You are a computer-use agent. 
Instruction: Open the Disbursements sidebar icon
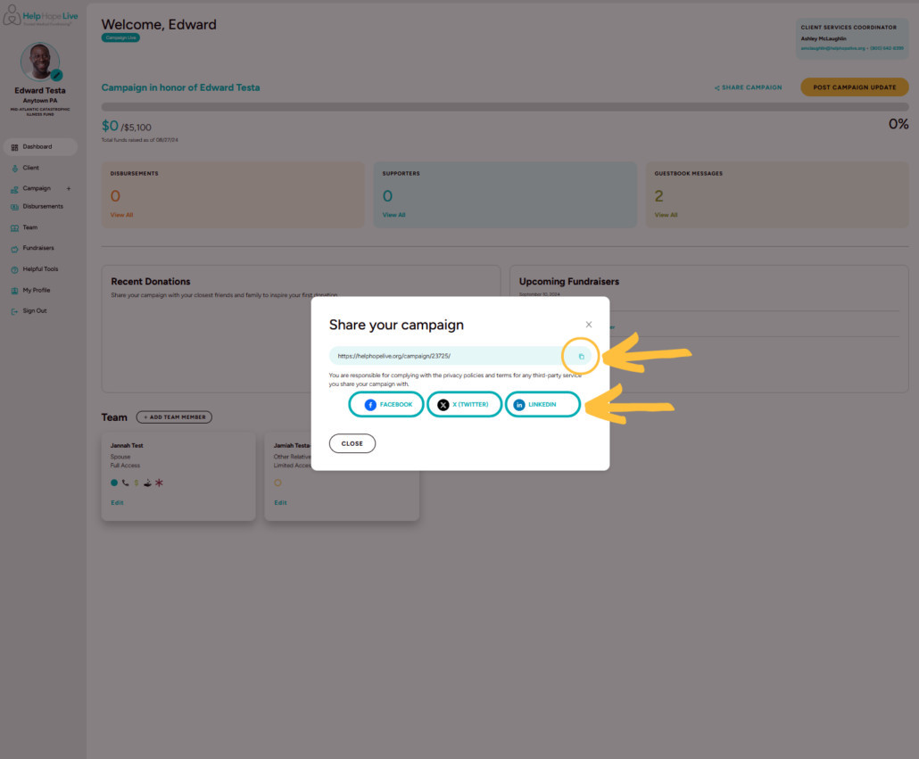pyautogui.click(x=14, y=207)
